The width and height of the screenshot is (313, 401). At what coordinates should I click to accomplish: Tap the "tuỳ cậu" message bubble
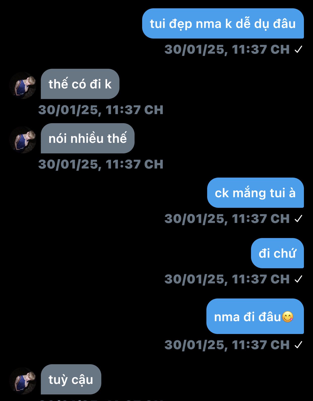71,379
